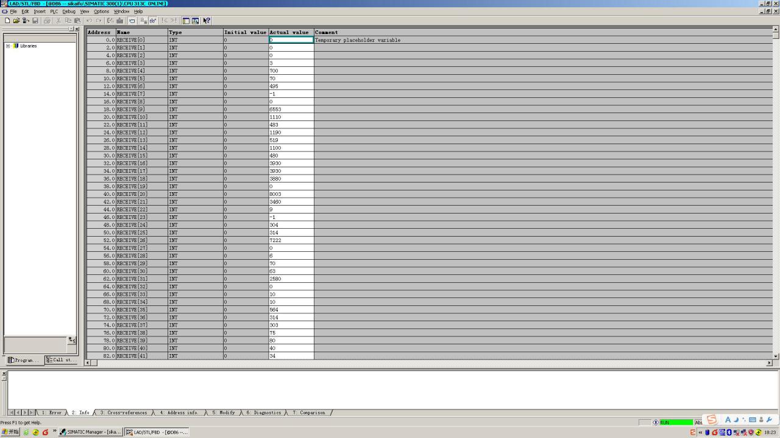Open the 6: Diagnostics tab
This screenshot has width=780, height=438.
coord(264,412)
